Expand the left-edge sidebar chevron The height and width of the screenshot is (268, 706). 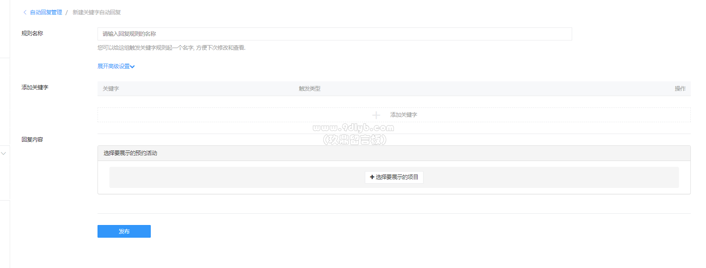point(3,153)
